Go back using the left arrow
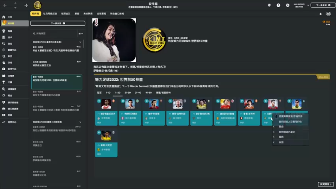The width and height of the screenshot is (336, 189). point(5,5)
